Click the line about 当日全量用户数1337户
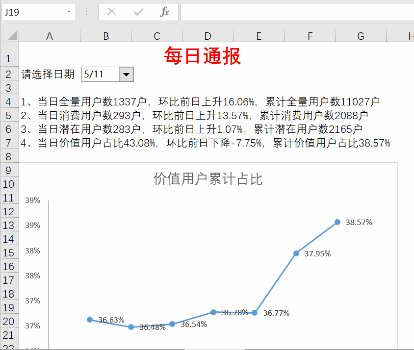 tap(200, 101)
